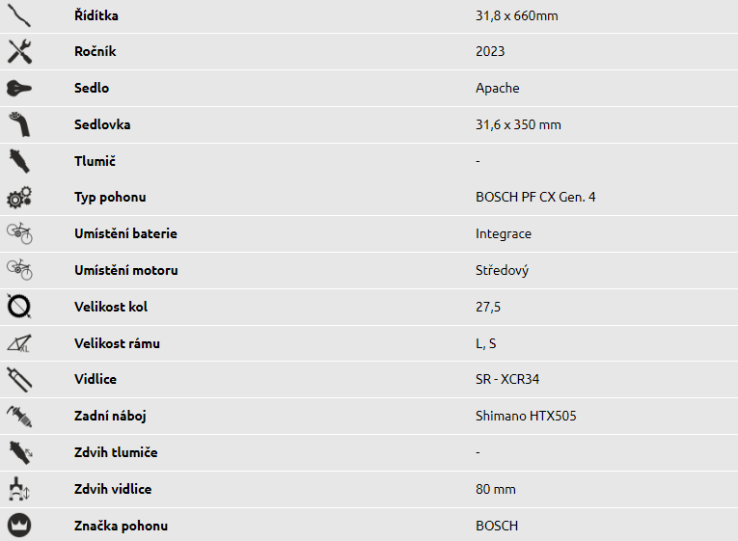This screenshot has width=738, height=541.
Task: Click the fork travel icon for Zdvih vidlice
Action: click(x=19, y=489)
